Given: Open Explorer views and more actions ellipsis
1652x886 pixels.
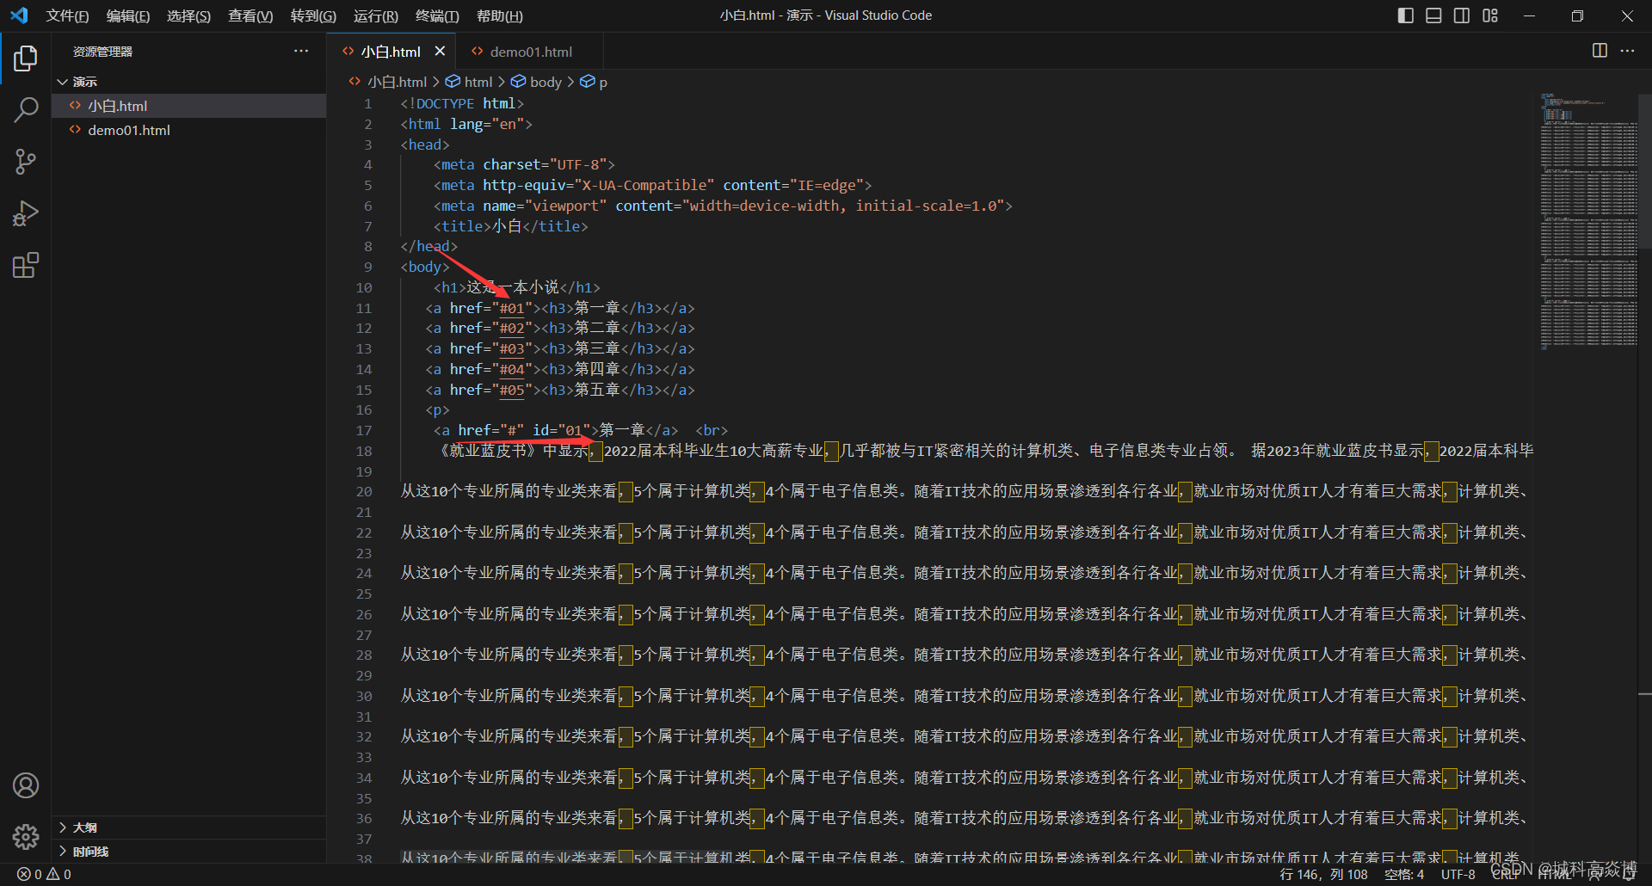Looking at the screenshot, I should coord(301,51).
